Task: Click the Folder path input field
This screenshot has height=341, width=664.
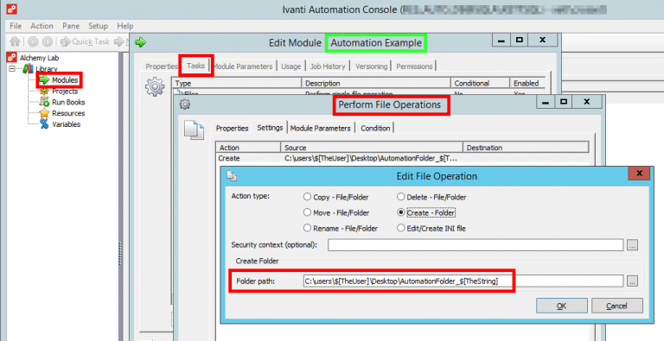Action: pos(463,281)
